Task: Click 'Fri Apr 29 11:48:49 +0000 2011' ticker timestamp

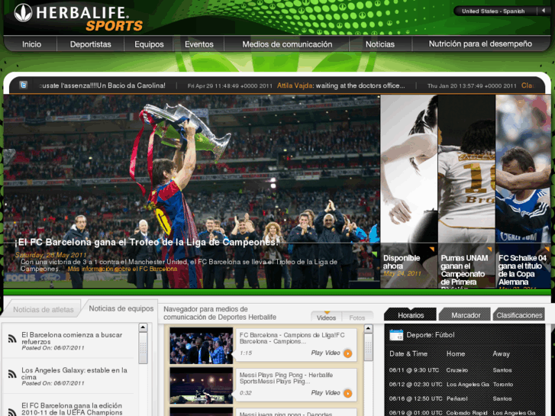Action: pos(230,85)
